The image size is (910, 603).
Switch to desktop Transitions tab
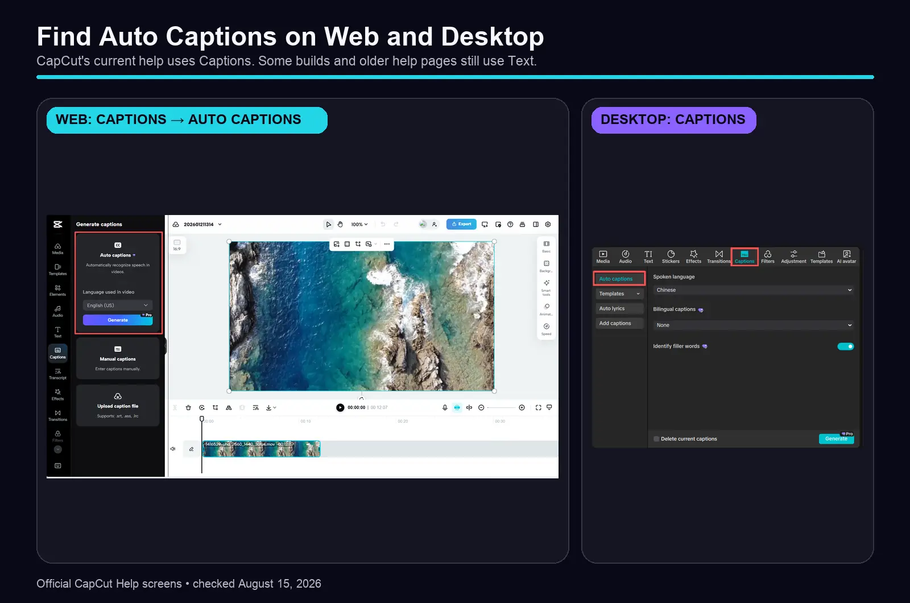[719, 257]
